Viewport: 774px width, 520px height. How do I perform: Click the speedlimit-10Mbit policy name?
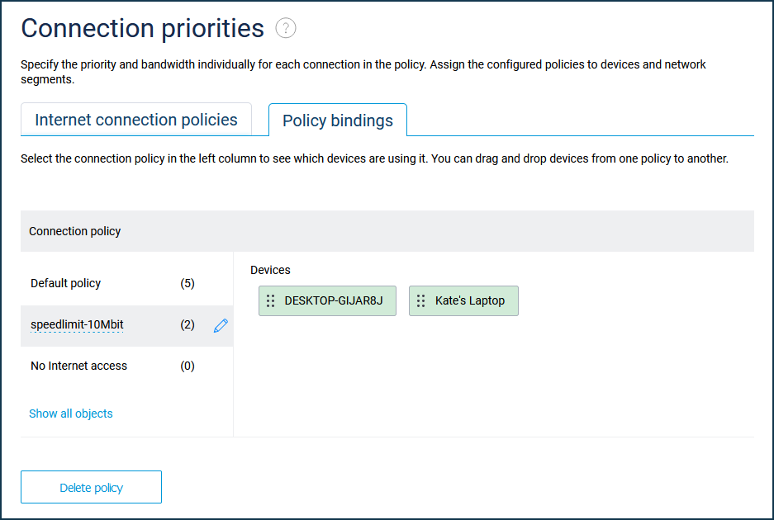[77, 324]
